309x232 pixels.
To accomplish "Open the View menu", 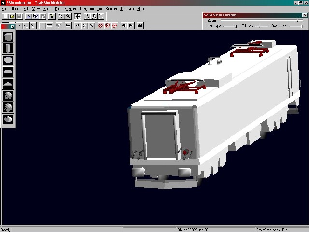I will tap(36, 9).
